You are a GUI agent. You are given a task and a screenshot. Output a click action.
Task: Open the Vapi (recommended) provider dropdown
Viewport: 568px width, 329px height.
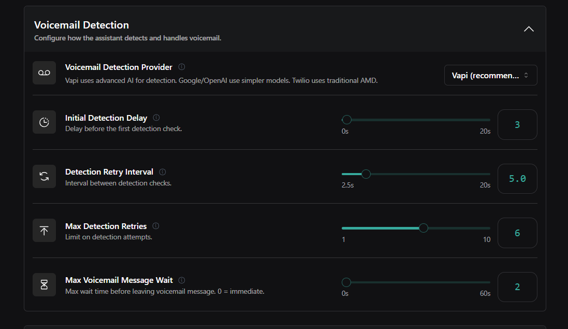click(490, 75)
